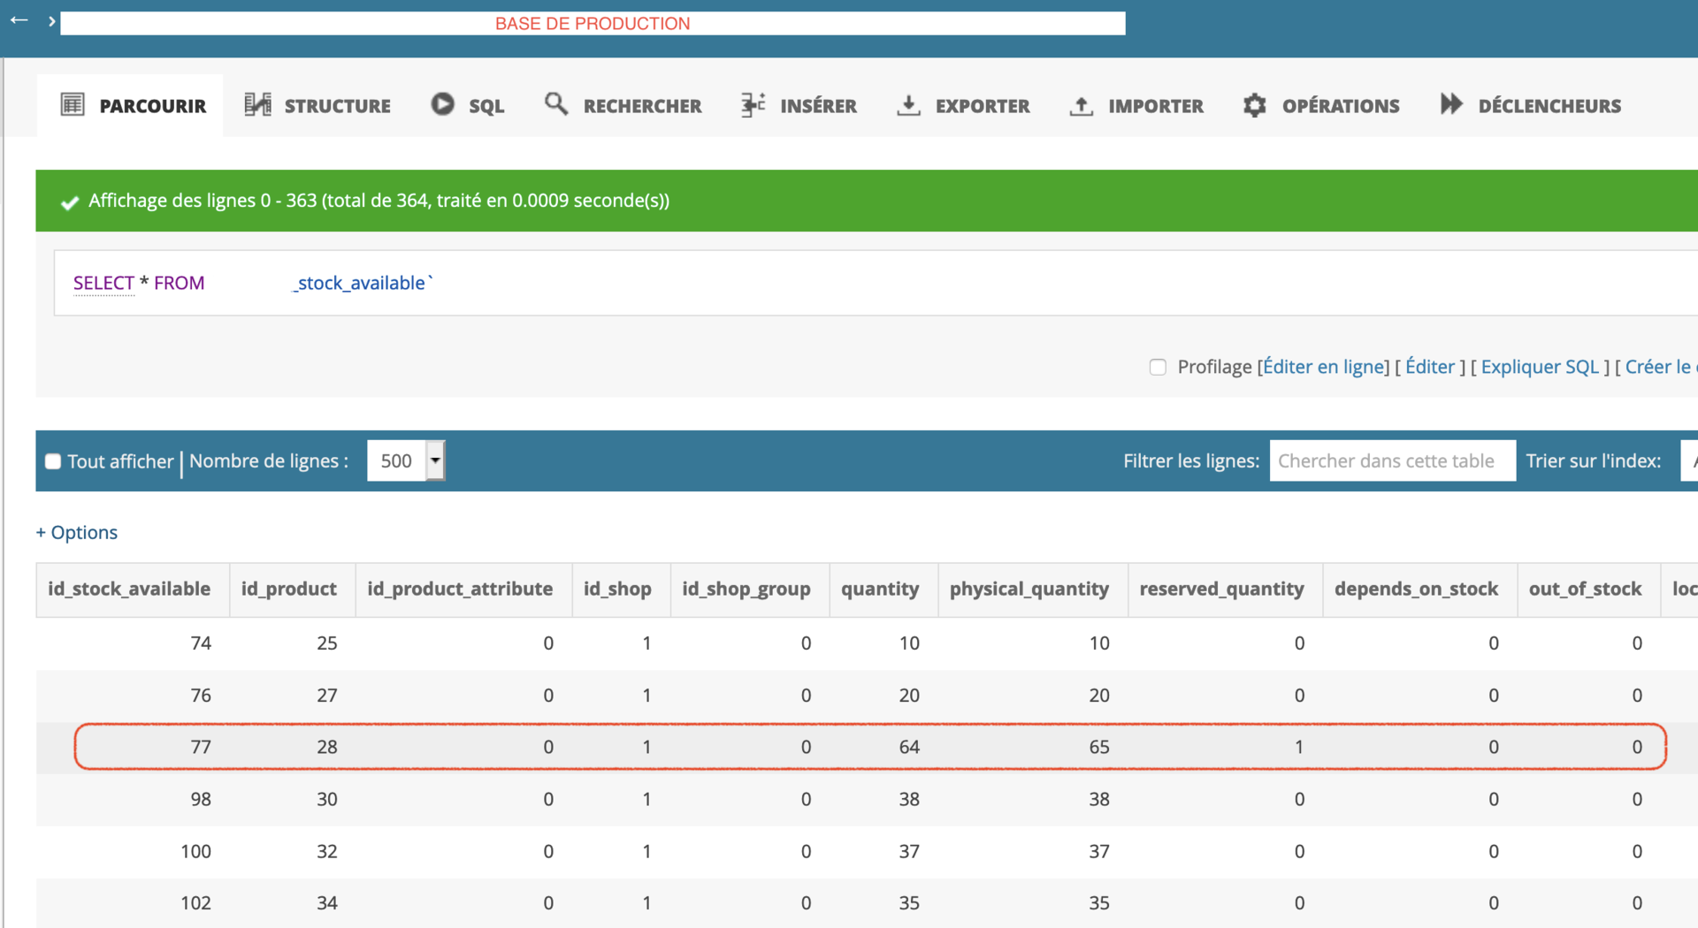Click the Exporter download icon

pos(908,105)
